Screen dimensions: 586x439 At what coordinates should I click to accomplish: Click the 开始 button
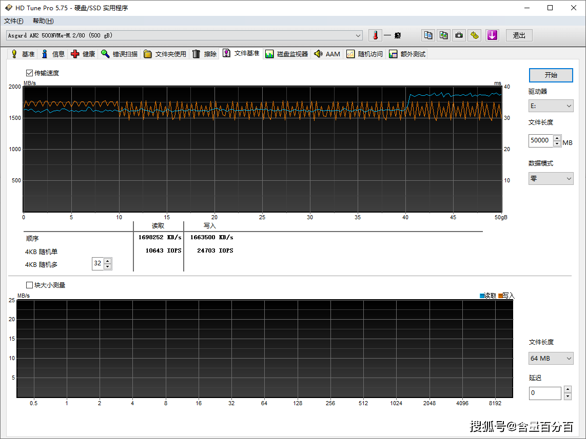[551, 75]
